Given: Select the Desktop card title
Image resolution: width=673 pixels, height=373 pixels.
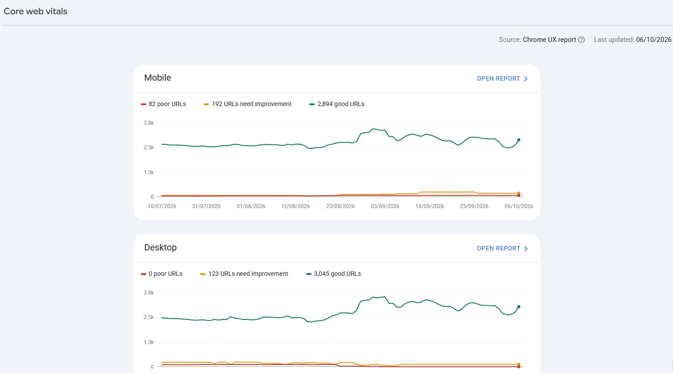Looking at the screenshot, I should pos(160,247).
